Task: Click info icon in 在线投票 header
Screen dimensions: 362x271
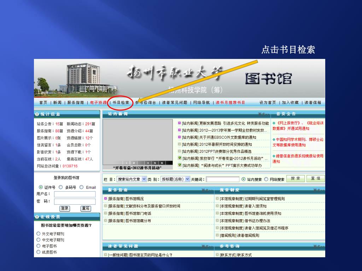Action: pyautogui.click(x=37, y=217)
